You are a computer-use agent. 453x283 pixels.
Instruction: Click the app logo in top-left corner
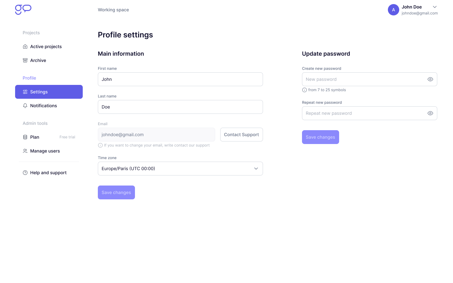point(23,9)
